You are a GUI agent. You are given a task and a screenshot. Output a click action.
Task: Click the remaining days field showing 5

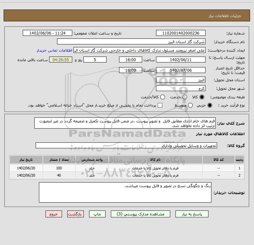[95, 60]
